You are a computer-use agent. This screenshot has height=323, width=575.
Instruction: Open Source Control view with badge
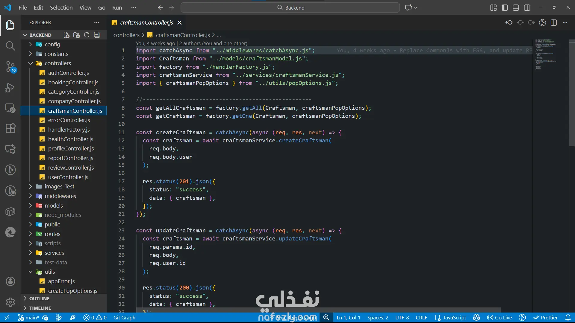point(10,66)
